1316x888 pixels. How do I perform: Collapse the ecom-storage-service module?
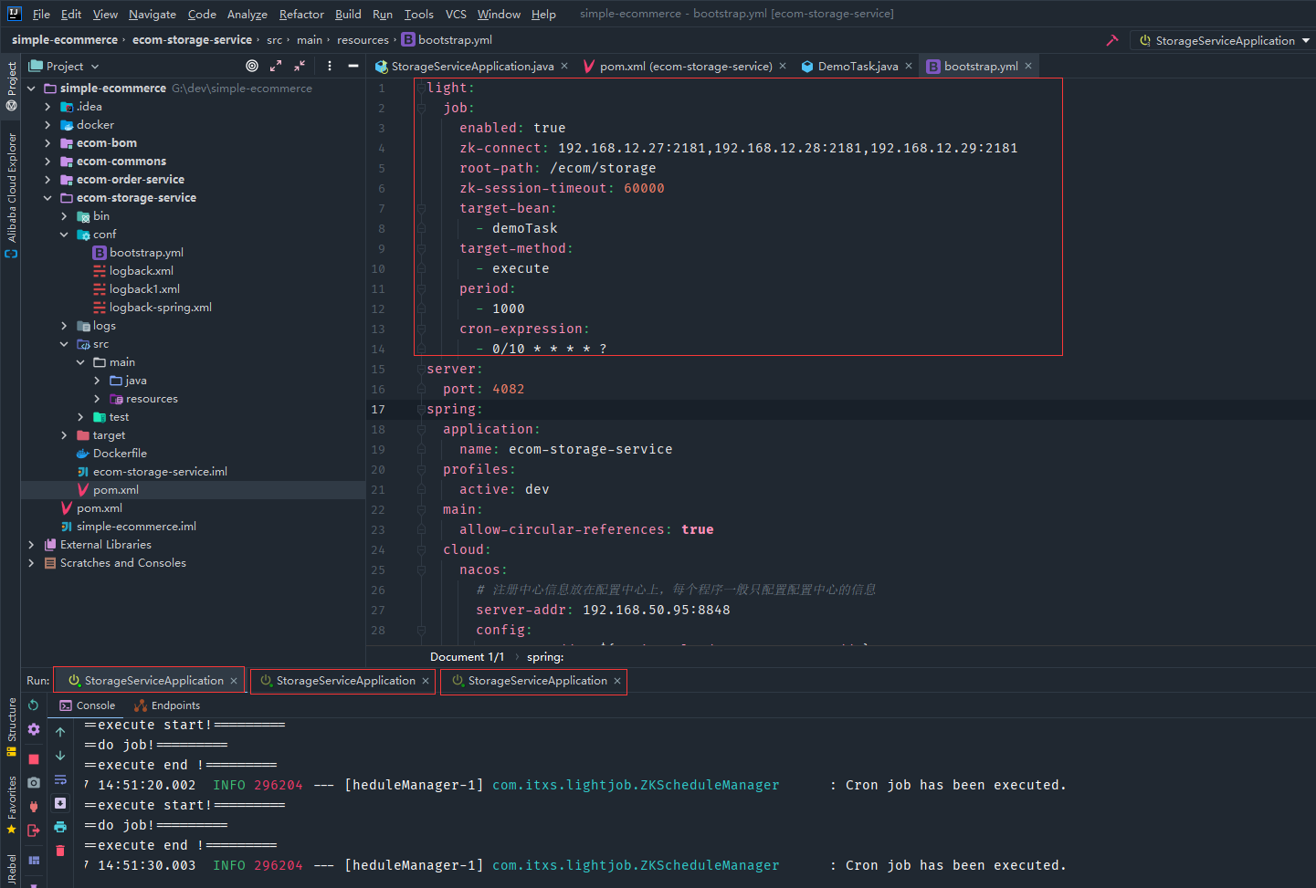point(47,198)
